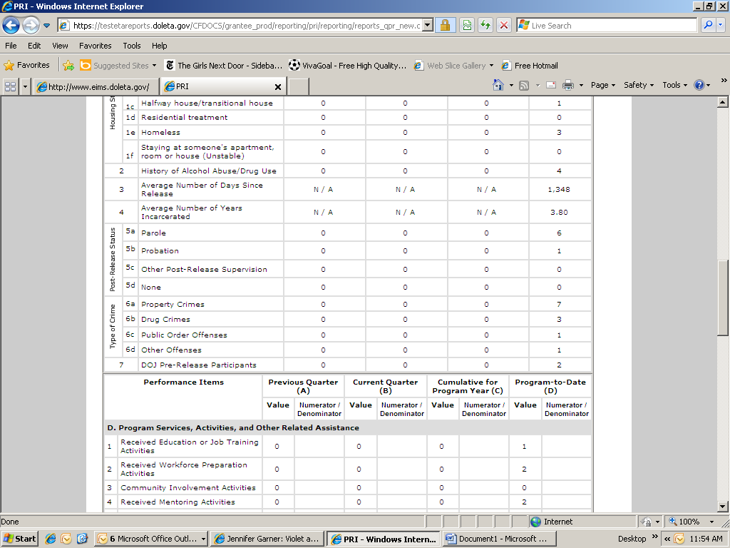
Task: Click the vertical scrollbar down arrow
Action: click(723, 507)
